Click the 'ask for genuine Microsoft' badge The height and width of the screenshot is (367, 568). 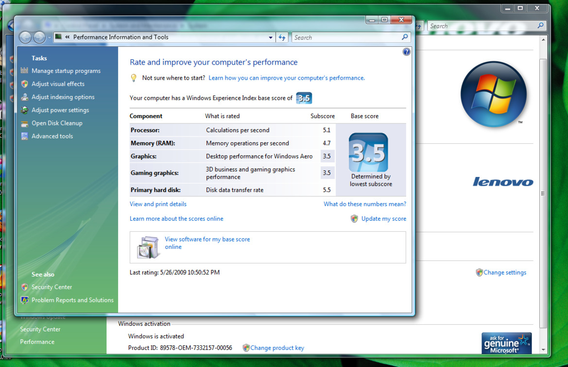[x=506, y=343]
